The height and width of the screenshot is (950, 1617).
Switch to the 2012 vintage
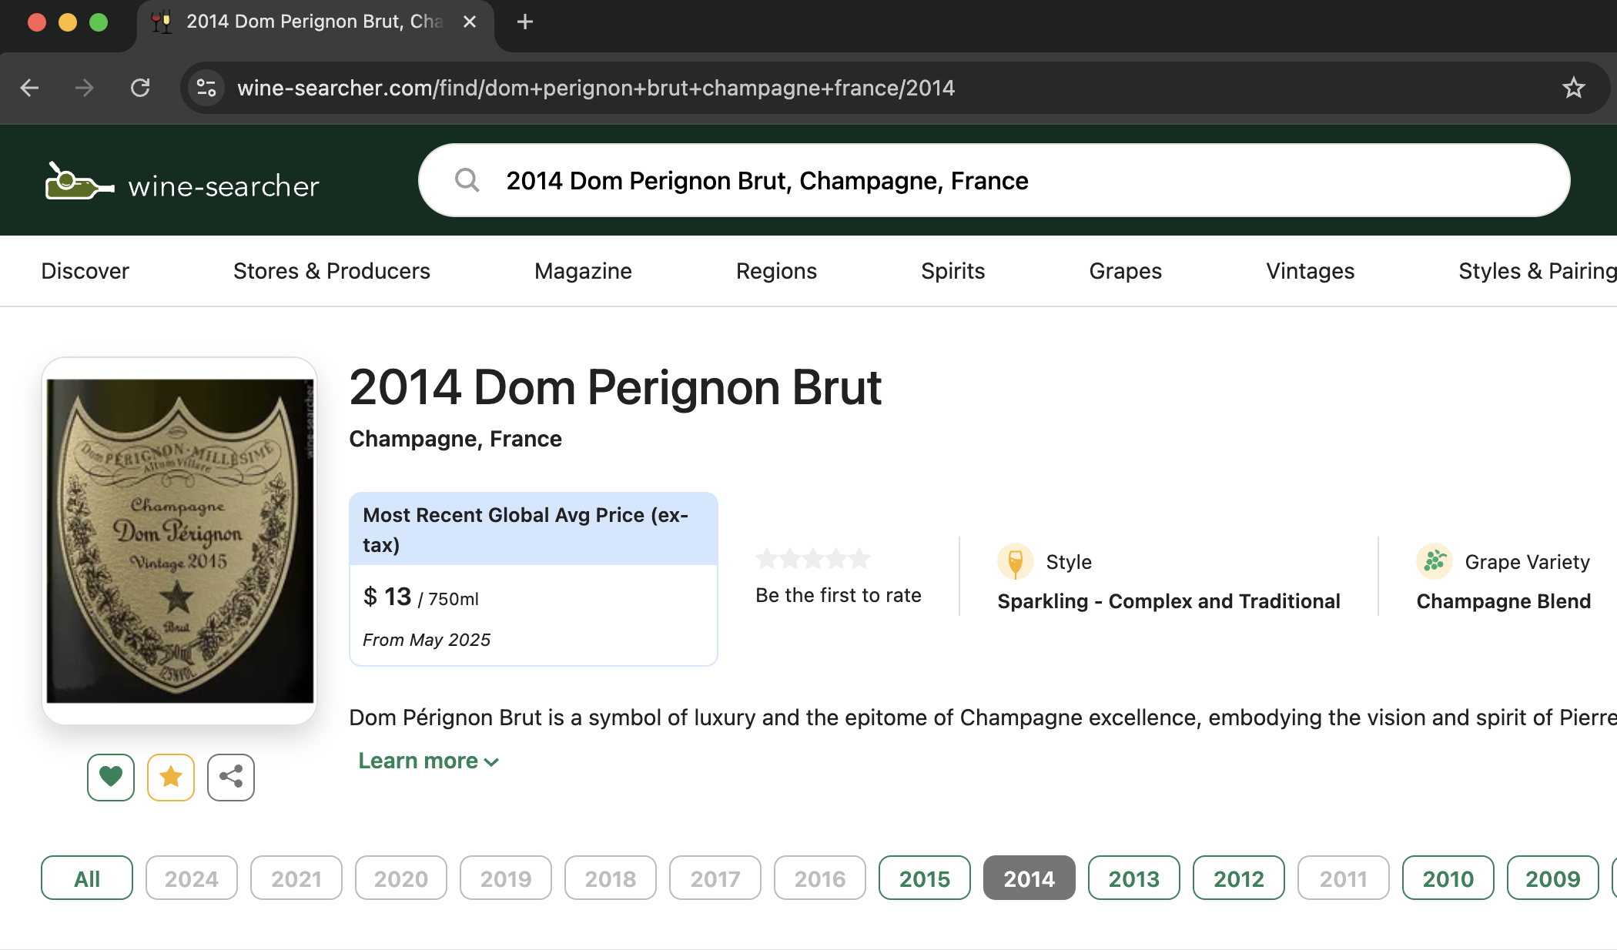(1239, 878)
